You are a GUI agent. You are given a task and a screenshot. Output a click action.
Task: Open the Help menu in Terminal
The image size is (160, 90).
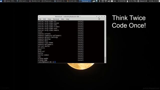tap(67, 19)
